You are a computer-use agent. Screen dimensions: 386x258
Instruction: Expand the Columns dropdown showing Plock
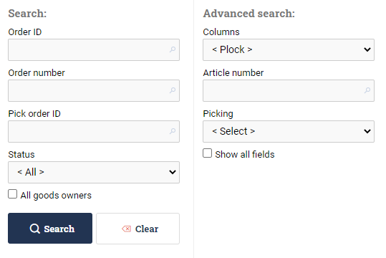pos(289,49)
